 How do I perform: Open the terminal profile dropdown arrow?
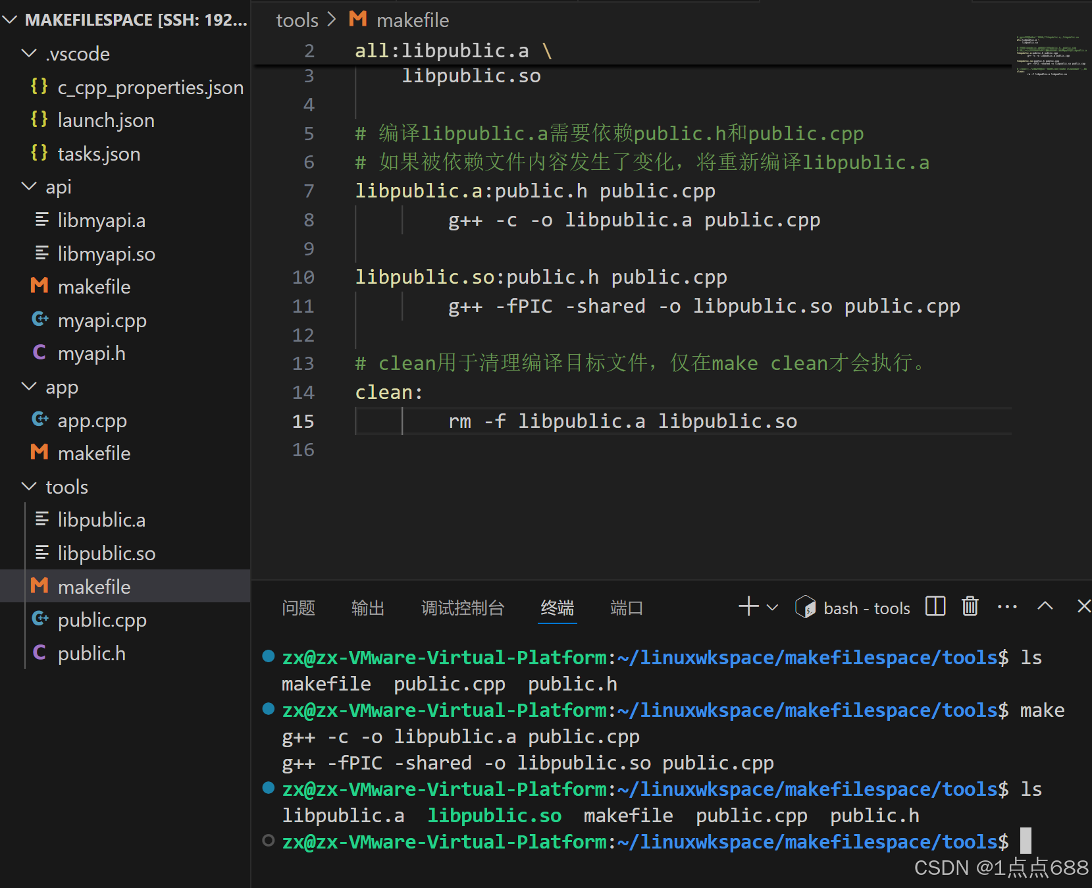[771, 607]
